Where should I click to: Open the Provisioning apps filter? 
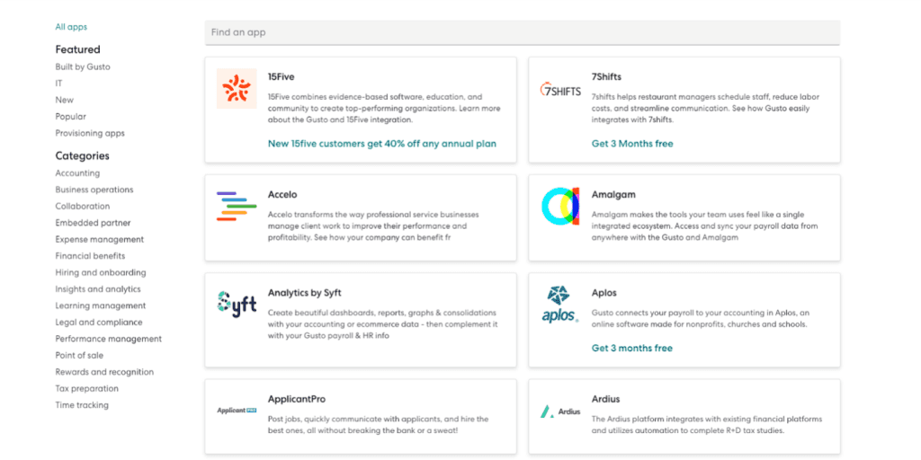pyautogui.click(x=90, y=133)
